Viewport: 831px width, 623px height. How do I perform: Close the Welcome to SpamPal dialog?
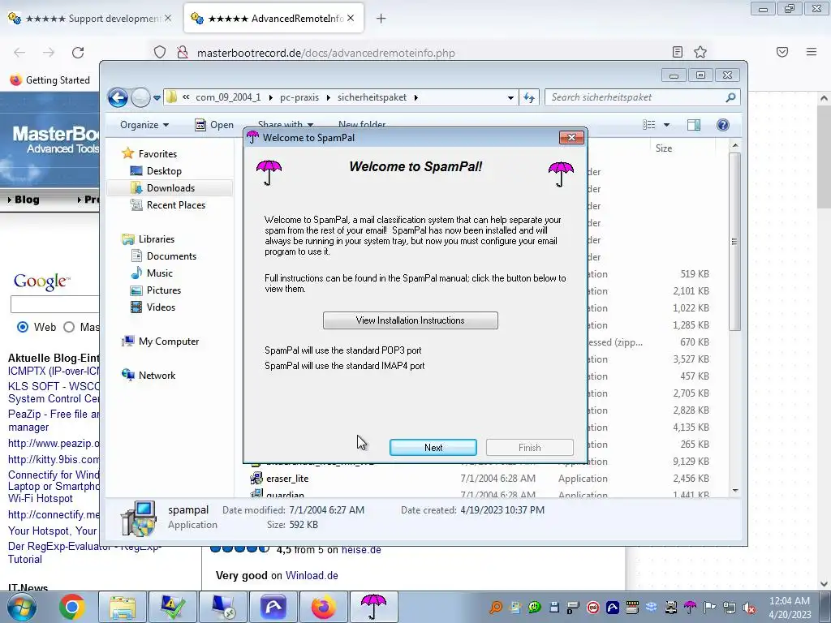coord(571,138)
